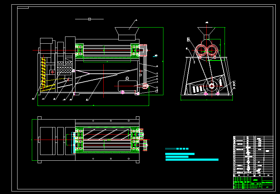Click the upper roller with diagonal lines in the top view
This screenshot has height=194, width=280.
click(107, 134)
